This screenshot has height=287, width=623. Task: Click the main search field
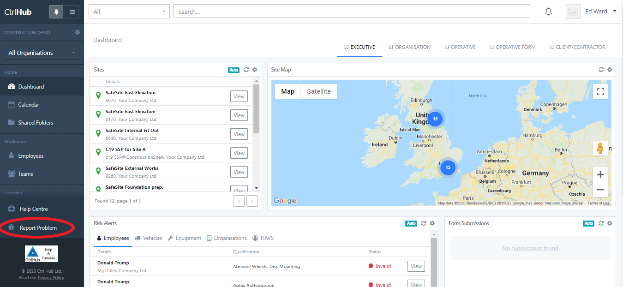[352, 12]
